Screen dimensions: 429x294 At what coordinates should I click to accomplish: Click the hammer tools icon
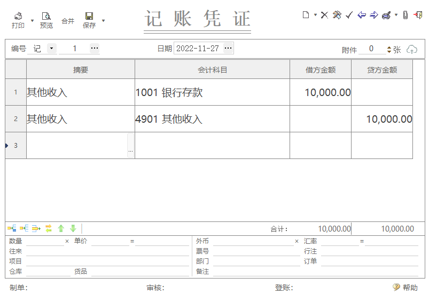pyautogui.click(x=337, y=15)
